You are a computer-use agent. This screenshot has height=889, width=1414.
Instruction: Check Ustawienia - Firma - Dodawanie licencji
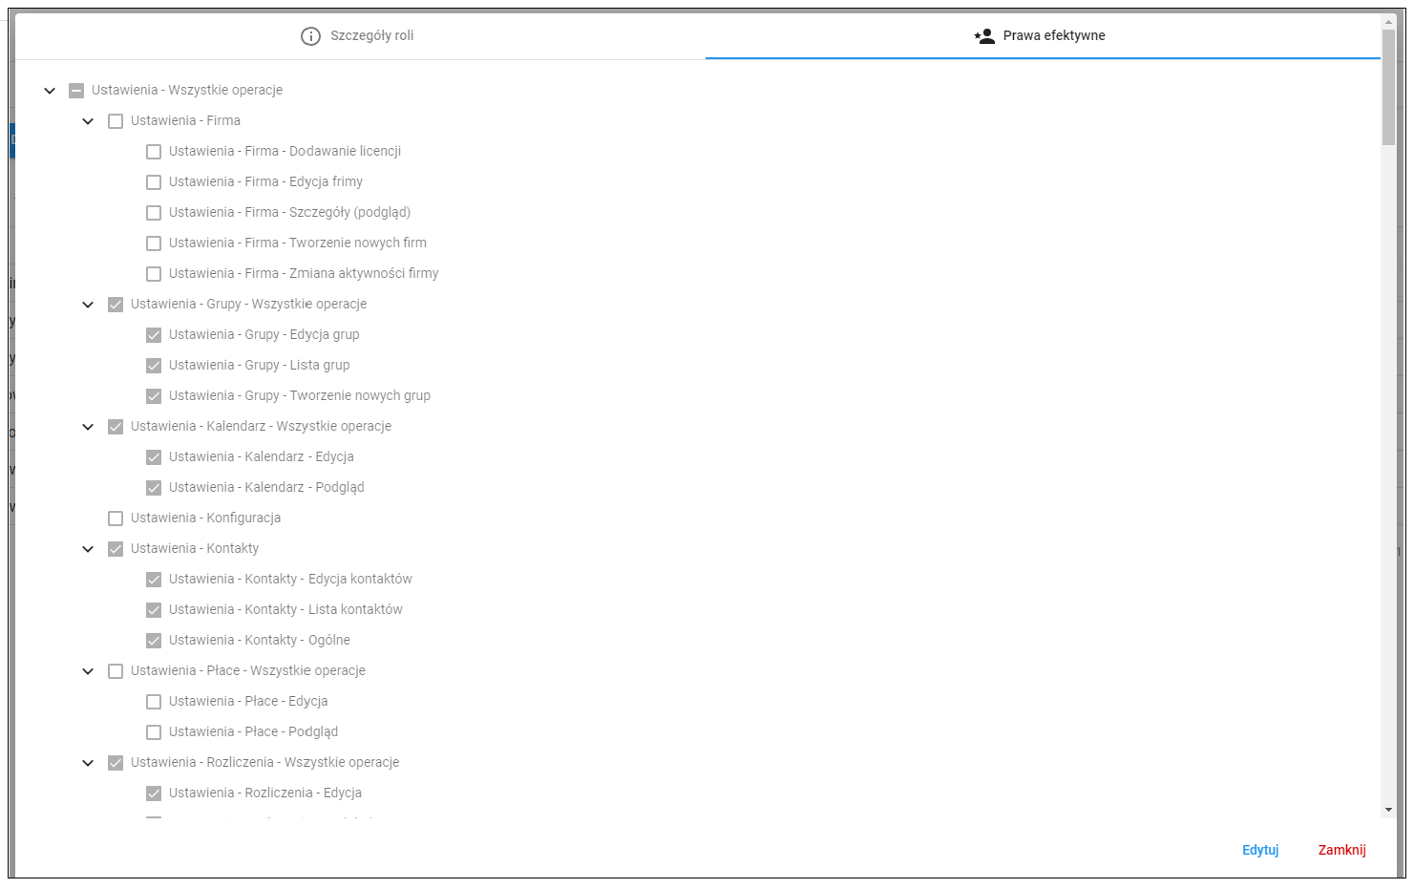154,152
